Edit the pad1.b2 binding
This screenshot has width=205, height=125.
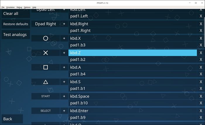(133, 59)
